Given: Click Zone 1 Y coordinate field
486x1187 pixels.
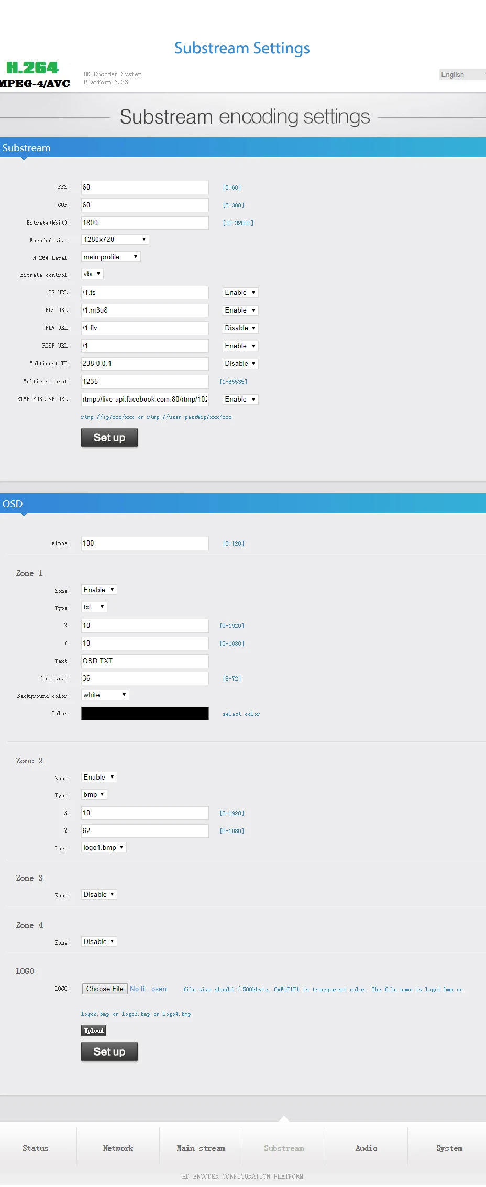Looking at the screenshot, I should (x=145, y=644).
